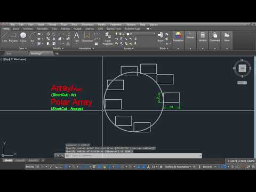Switch to the Annotate ribbon tab
The image size is (256, 192).
(28, 29)
